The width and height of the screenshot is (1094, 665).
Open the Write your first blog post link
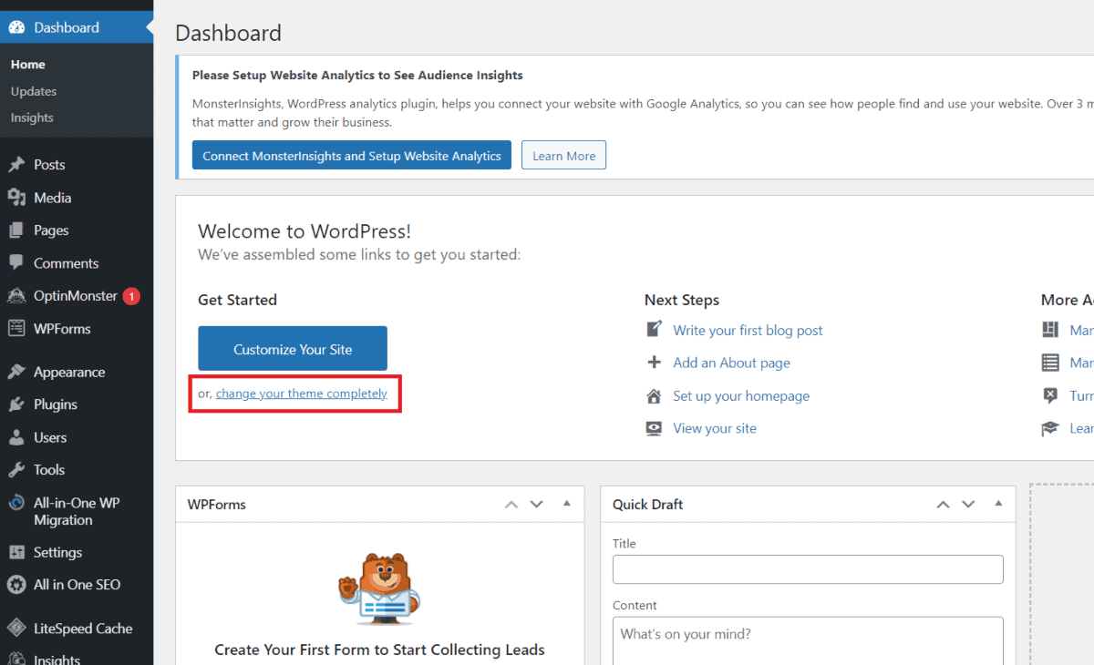coord(748,330)
